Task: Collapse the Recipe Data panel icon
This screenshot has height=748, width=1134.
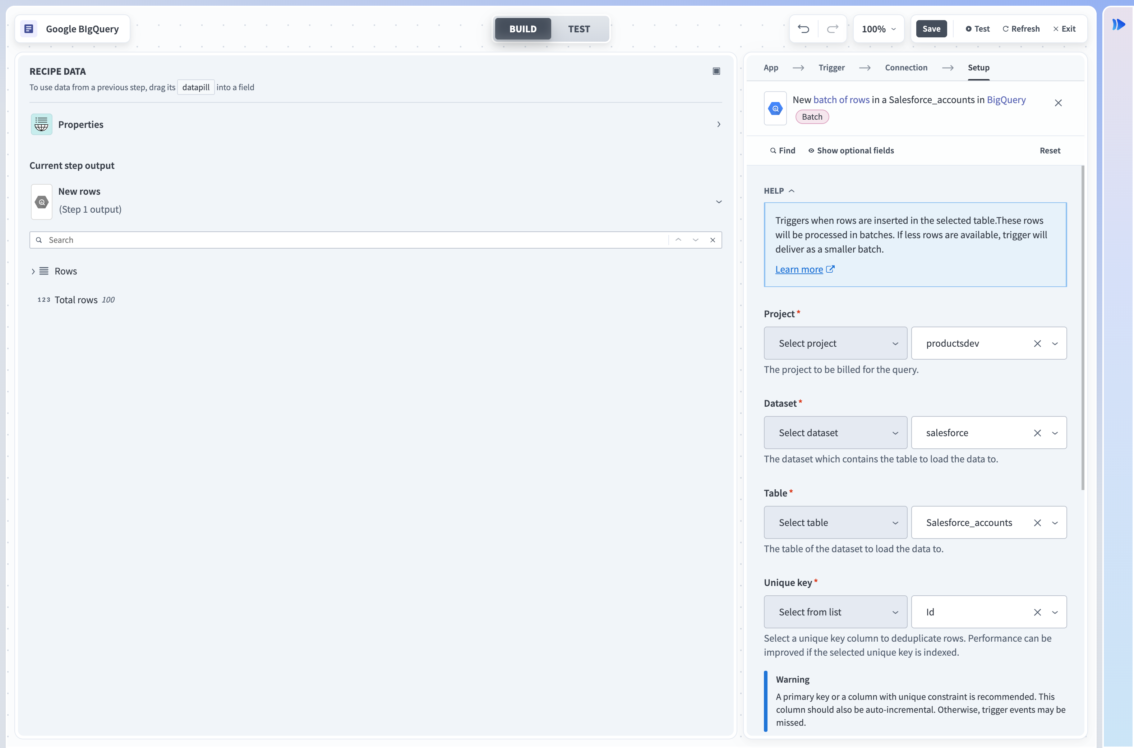Action: [716, 71]
